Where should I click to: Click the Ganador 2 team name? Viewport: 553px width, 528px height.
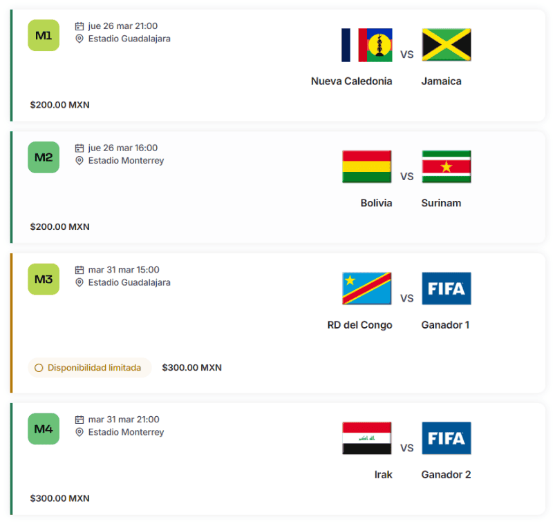[x=446, y=475]
